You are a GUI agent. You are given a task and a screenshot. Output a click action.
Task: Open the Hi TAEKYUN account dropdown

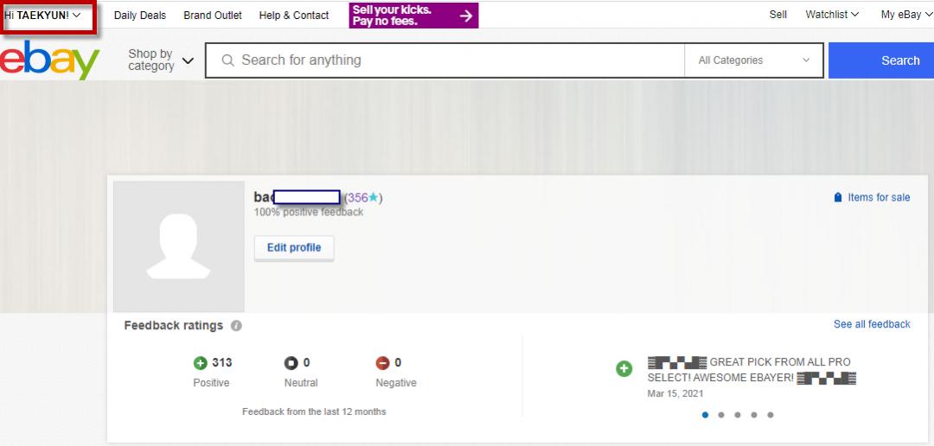43,16
